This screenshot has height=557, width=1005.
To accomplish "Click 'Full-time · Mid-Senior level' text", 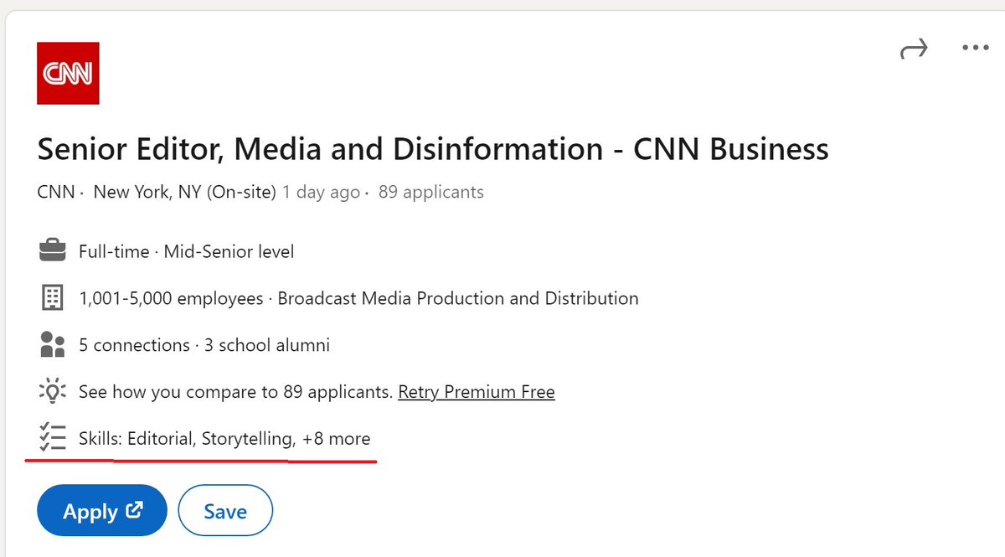I will point(186,250).
